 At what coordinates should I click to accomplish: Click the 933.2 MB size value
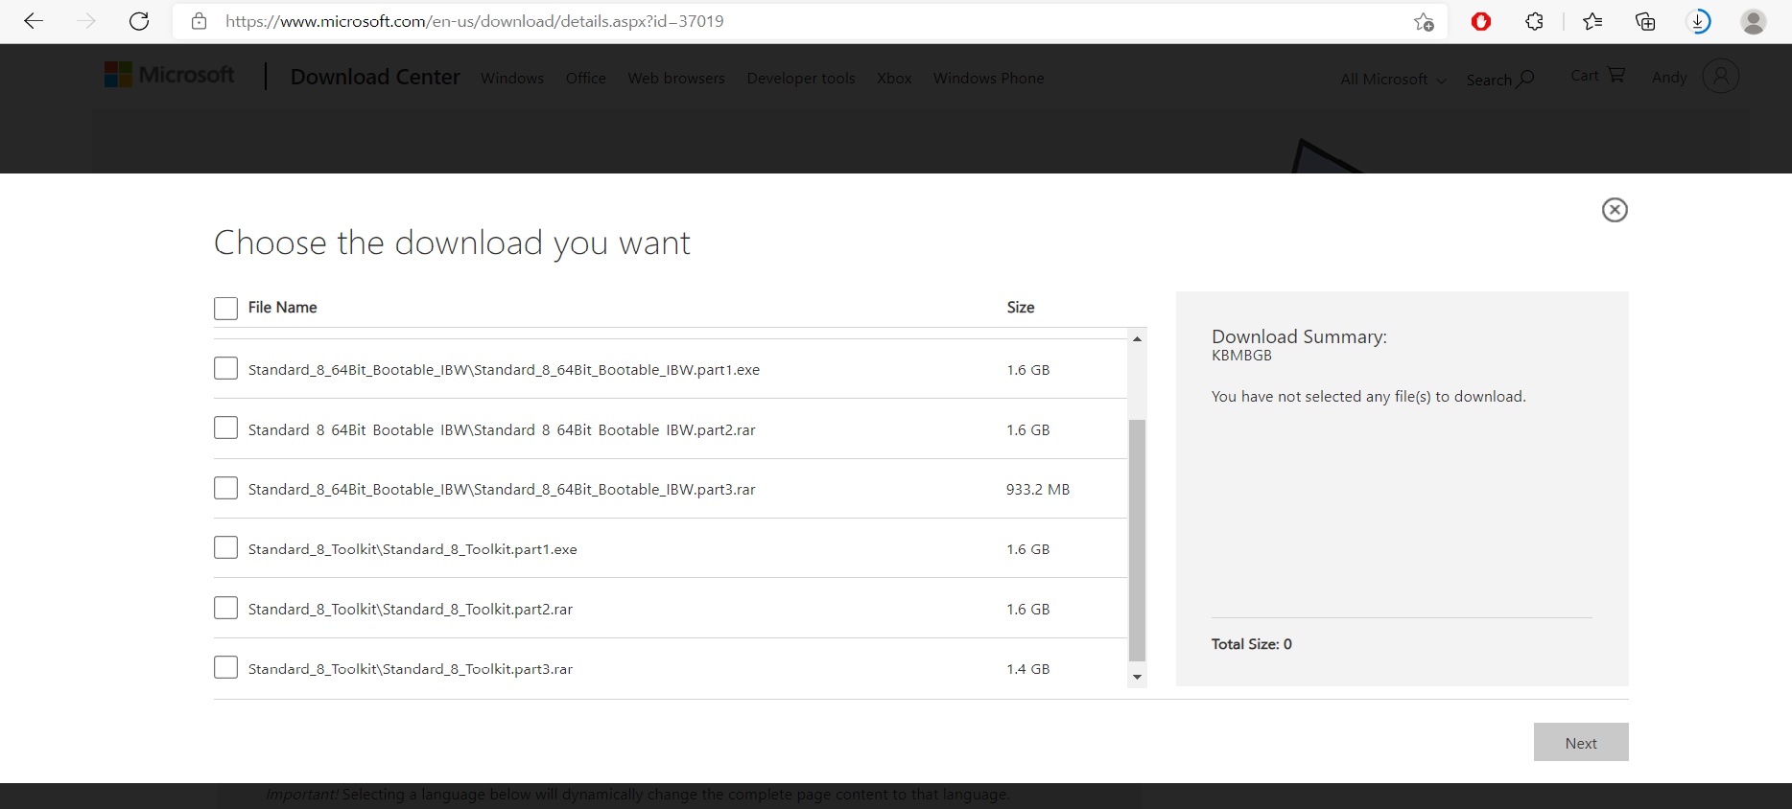point(1038,489)
